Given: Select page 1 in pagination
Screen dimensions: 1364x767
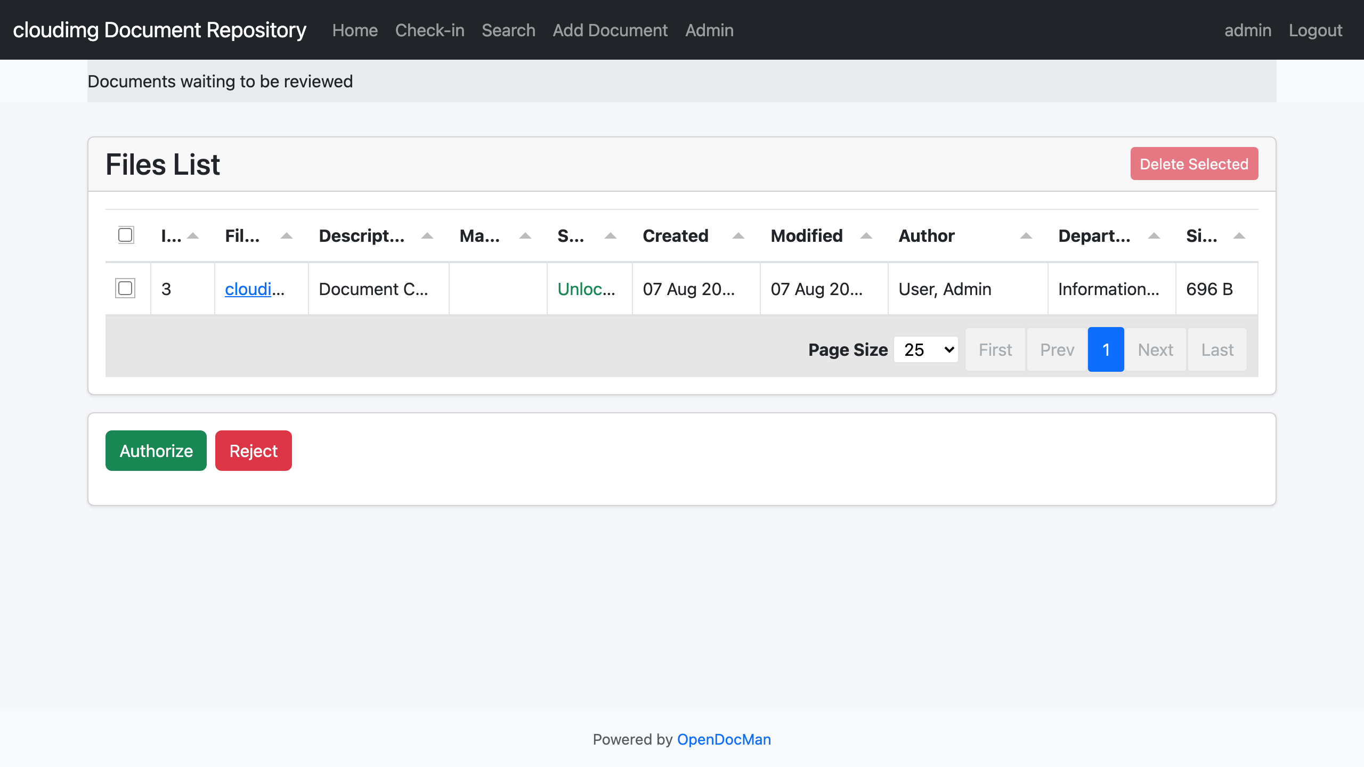Looking at the screenshot, I should 1106,349.
